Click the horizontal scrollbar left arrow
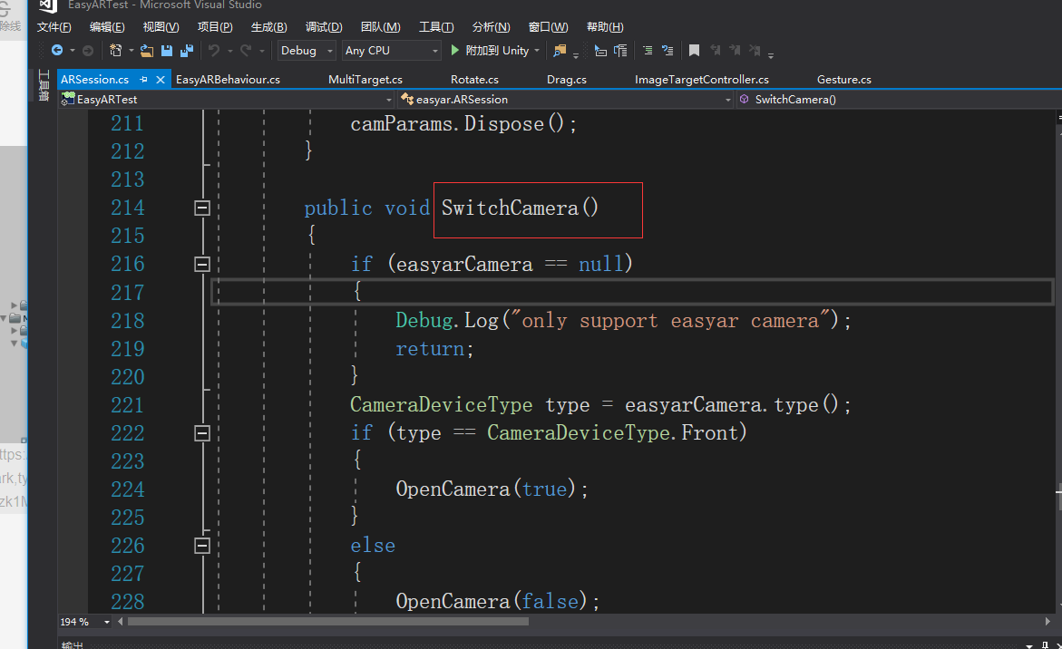Screen dimensions: 1062x649 tap(120, 621)
